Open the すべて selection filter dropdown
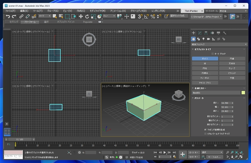The width and height of the screenshot is (251, 163). coord(45,16)
